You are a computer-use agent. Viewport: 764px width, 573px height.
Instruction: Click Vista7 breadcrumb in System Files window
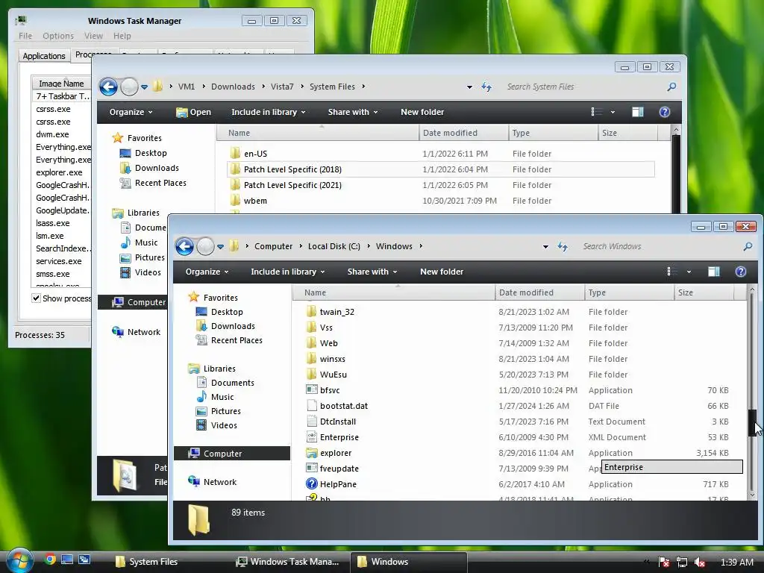[282, 87]
